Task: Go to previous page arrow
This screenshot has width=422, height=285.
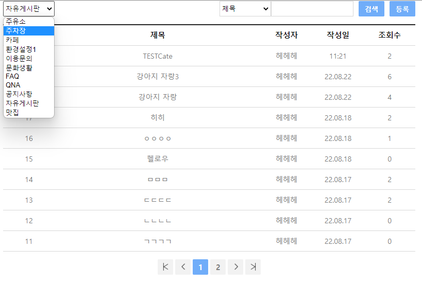Action: [183, 266]
